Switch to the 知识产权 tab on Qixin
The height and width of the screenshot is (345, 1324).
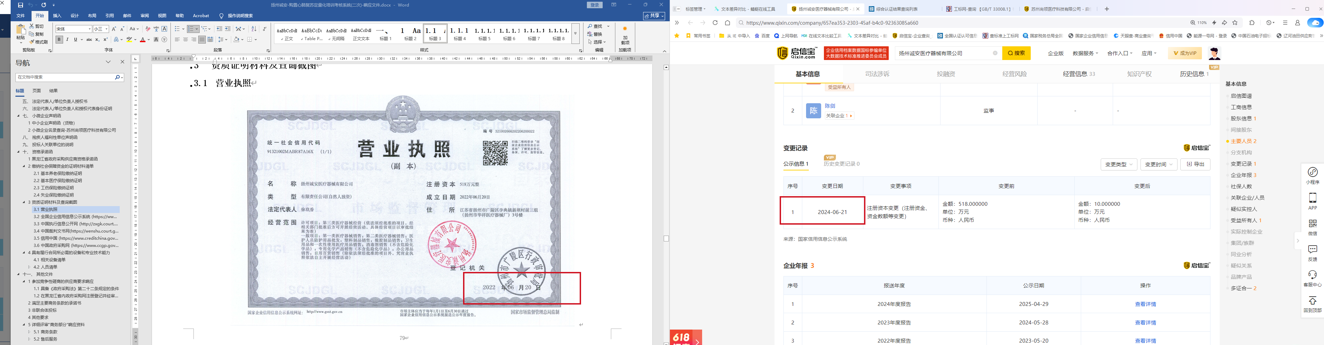tap(1139, 74)
